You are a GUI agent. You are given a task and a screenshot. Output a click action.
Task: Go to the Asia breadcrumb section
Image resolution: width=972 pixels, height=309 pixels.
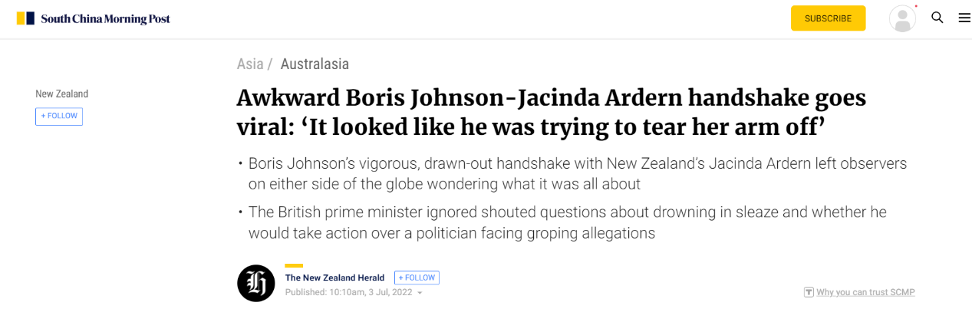coord(250,64)
